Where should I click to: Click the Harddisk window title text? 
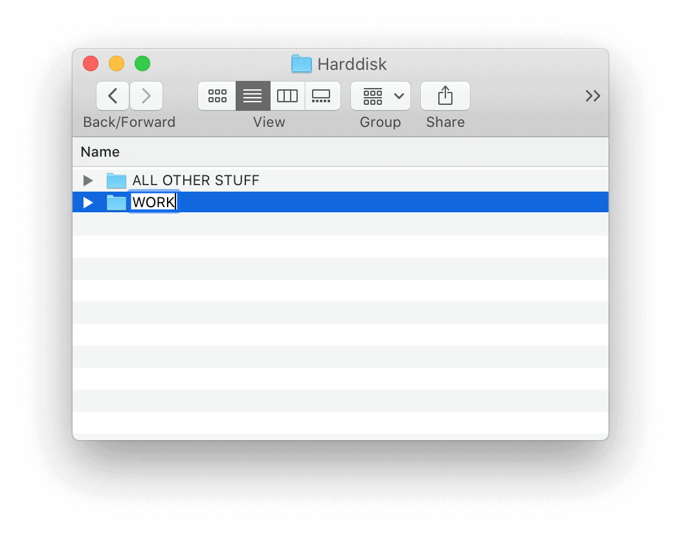tap(352, 64)
